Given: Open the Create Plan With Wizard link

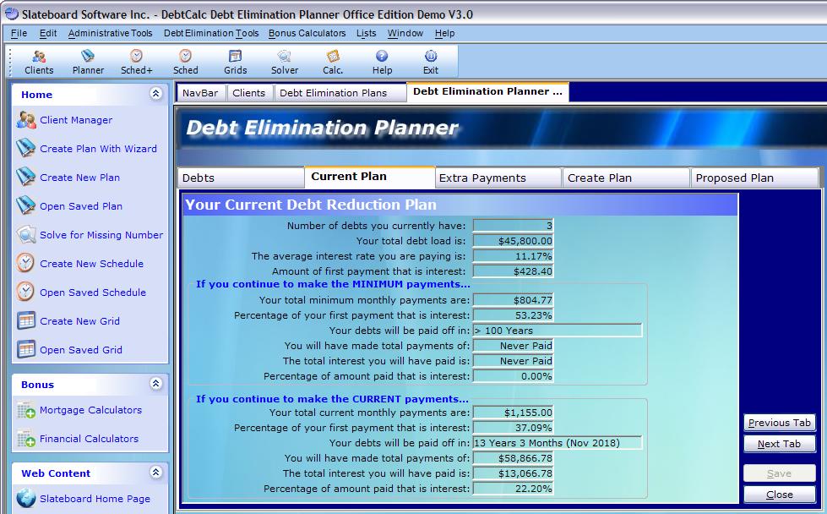Looking at the screenshot, I should 98,149.
